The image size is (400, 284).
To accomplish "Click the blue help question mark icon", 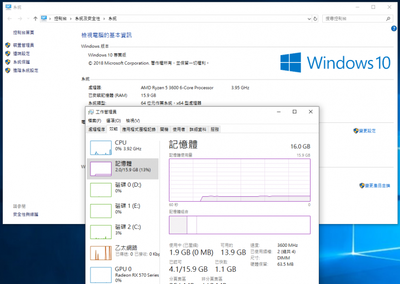I will coord(394,28).
